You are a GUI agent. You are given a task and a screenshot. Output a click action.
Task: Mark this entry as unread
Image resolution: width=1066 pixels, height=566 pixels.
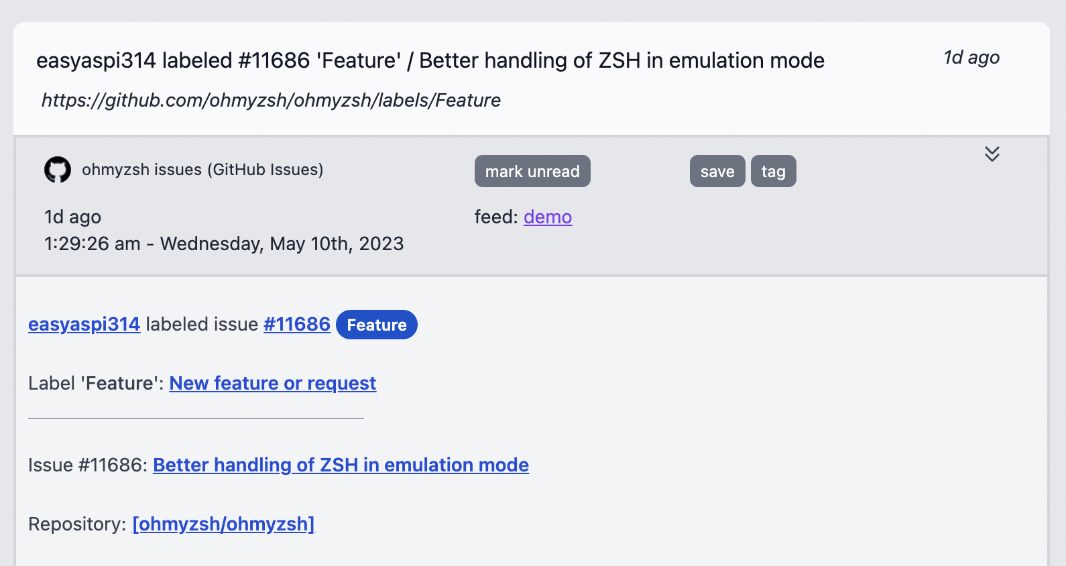pyautogui.click(x=532, y=171)
